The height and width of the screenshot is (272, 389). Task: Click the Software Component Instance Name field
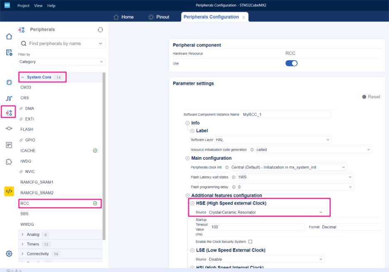coord(285,114)
